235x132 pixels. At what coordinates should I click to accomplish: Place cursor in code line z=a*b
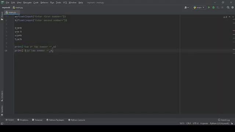pos(18,36)
